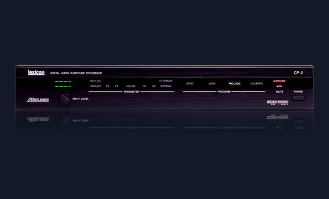Push the Power button

coord(298,98)
